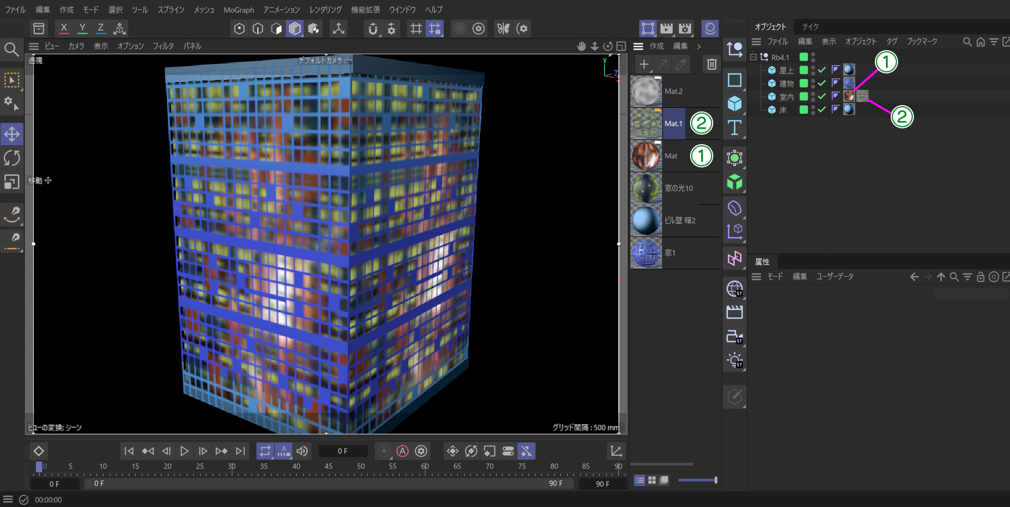Toggle X axis lock
Viewport: 1010px width, 507px height.
click(64, 29)
